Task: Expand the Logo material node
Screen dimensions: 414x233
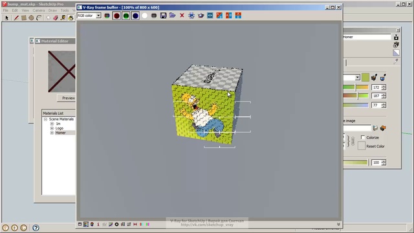Action: point(52,128)
